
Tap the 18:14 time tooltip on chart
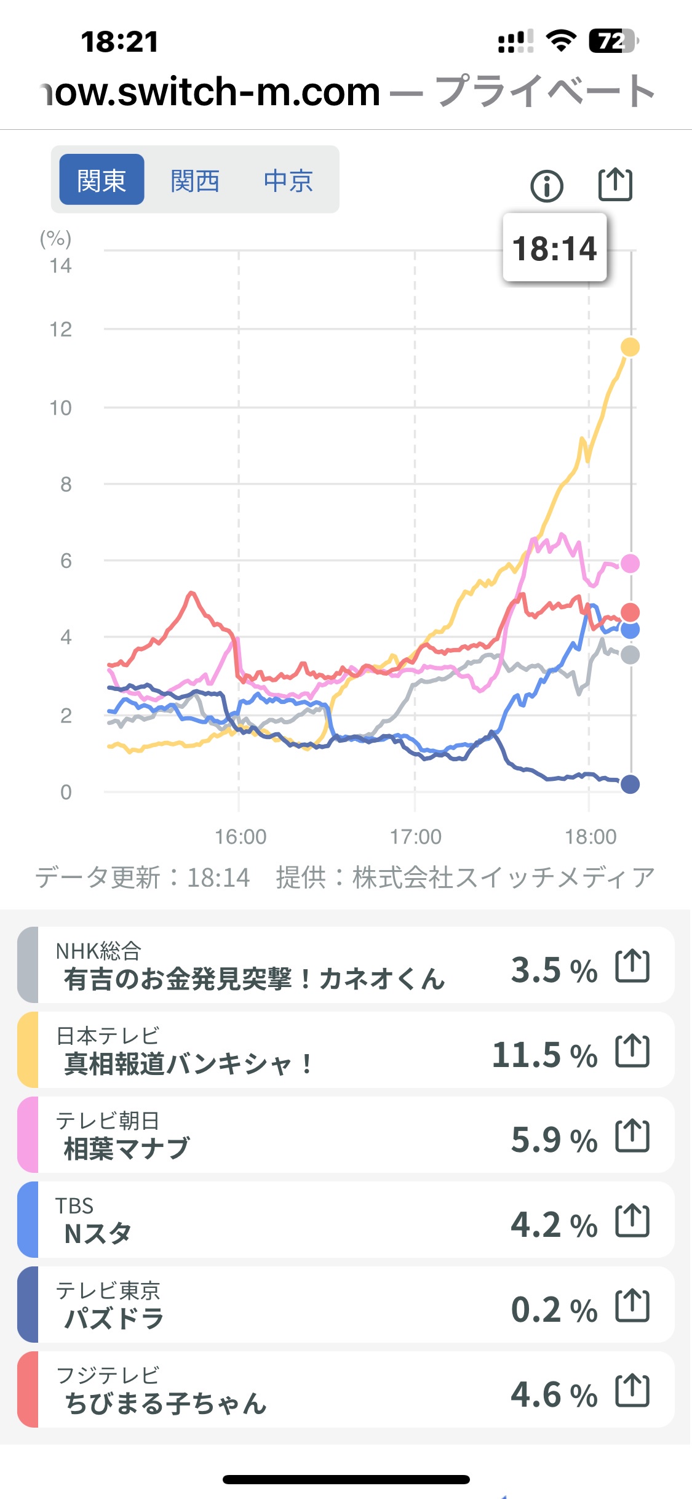[x=554, y=249]
